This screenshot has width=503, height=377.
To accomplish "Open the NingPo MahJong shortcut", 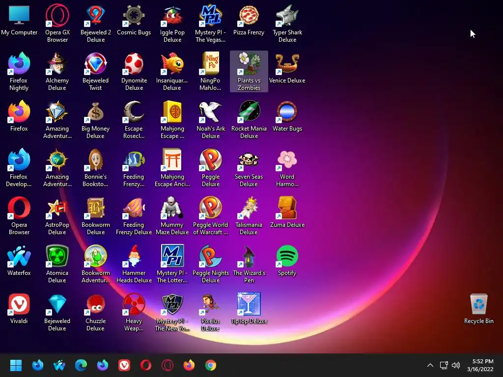I will tap(210, 71).
